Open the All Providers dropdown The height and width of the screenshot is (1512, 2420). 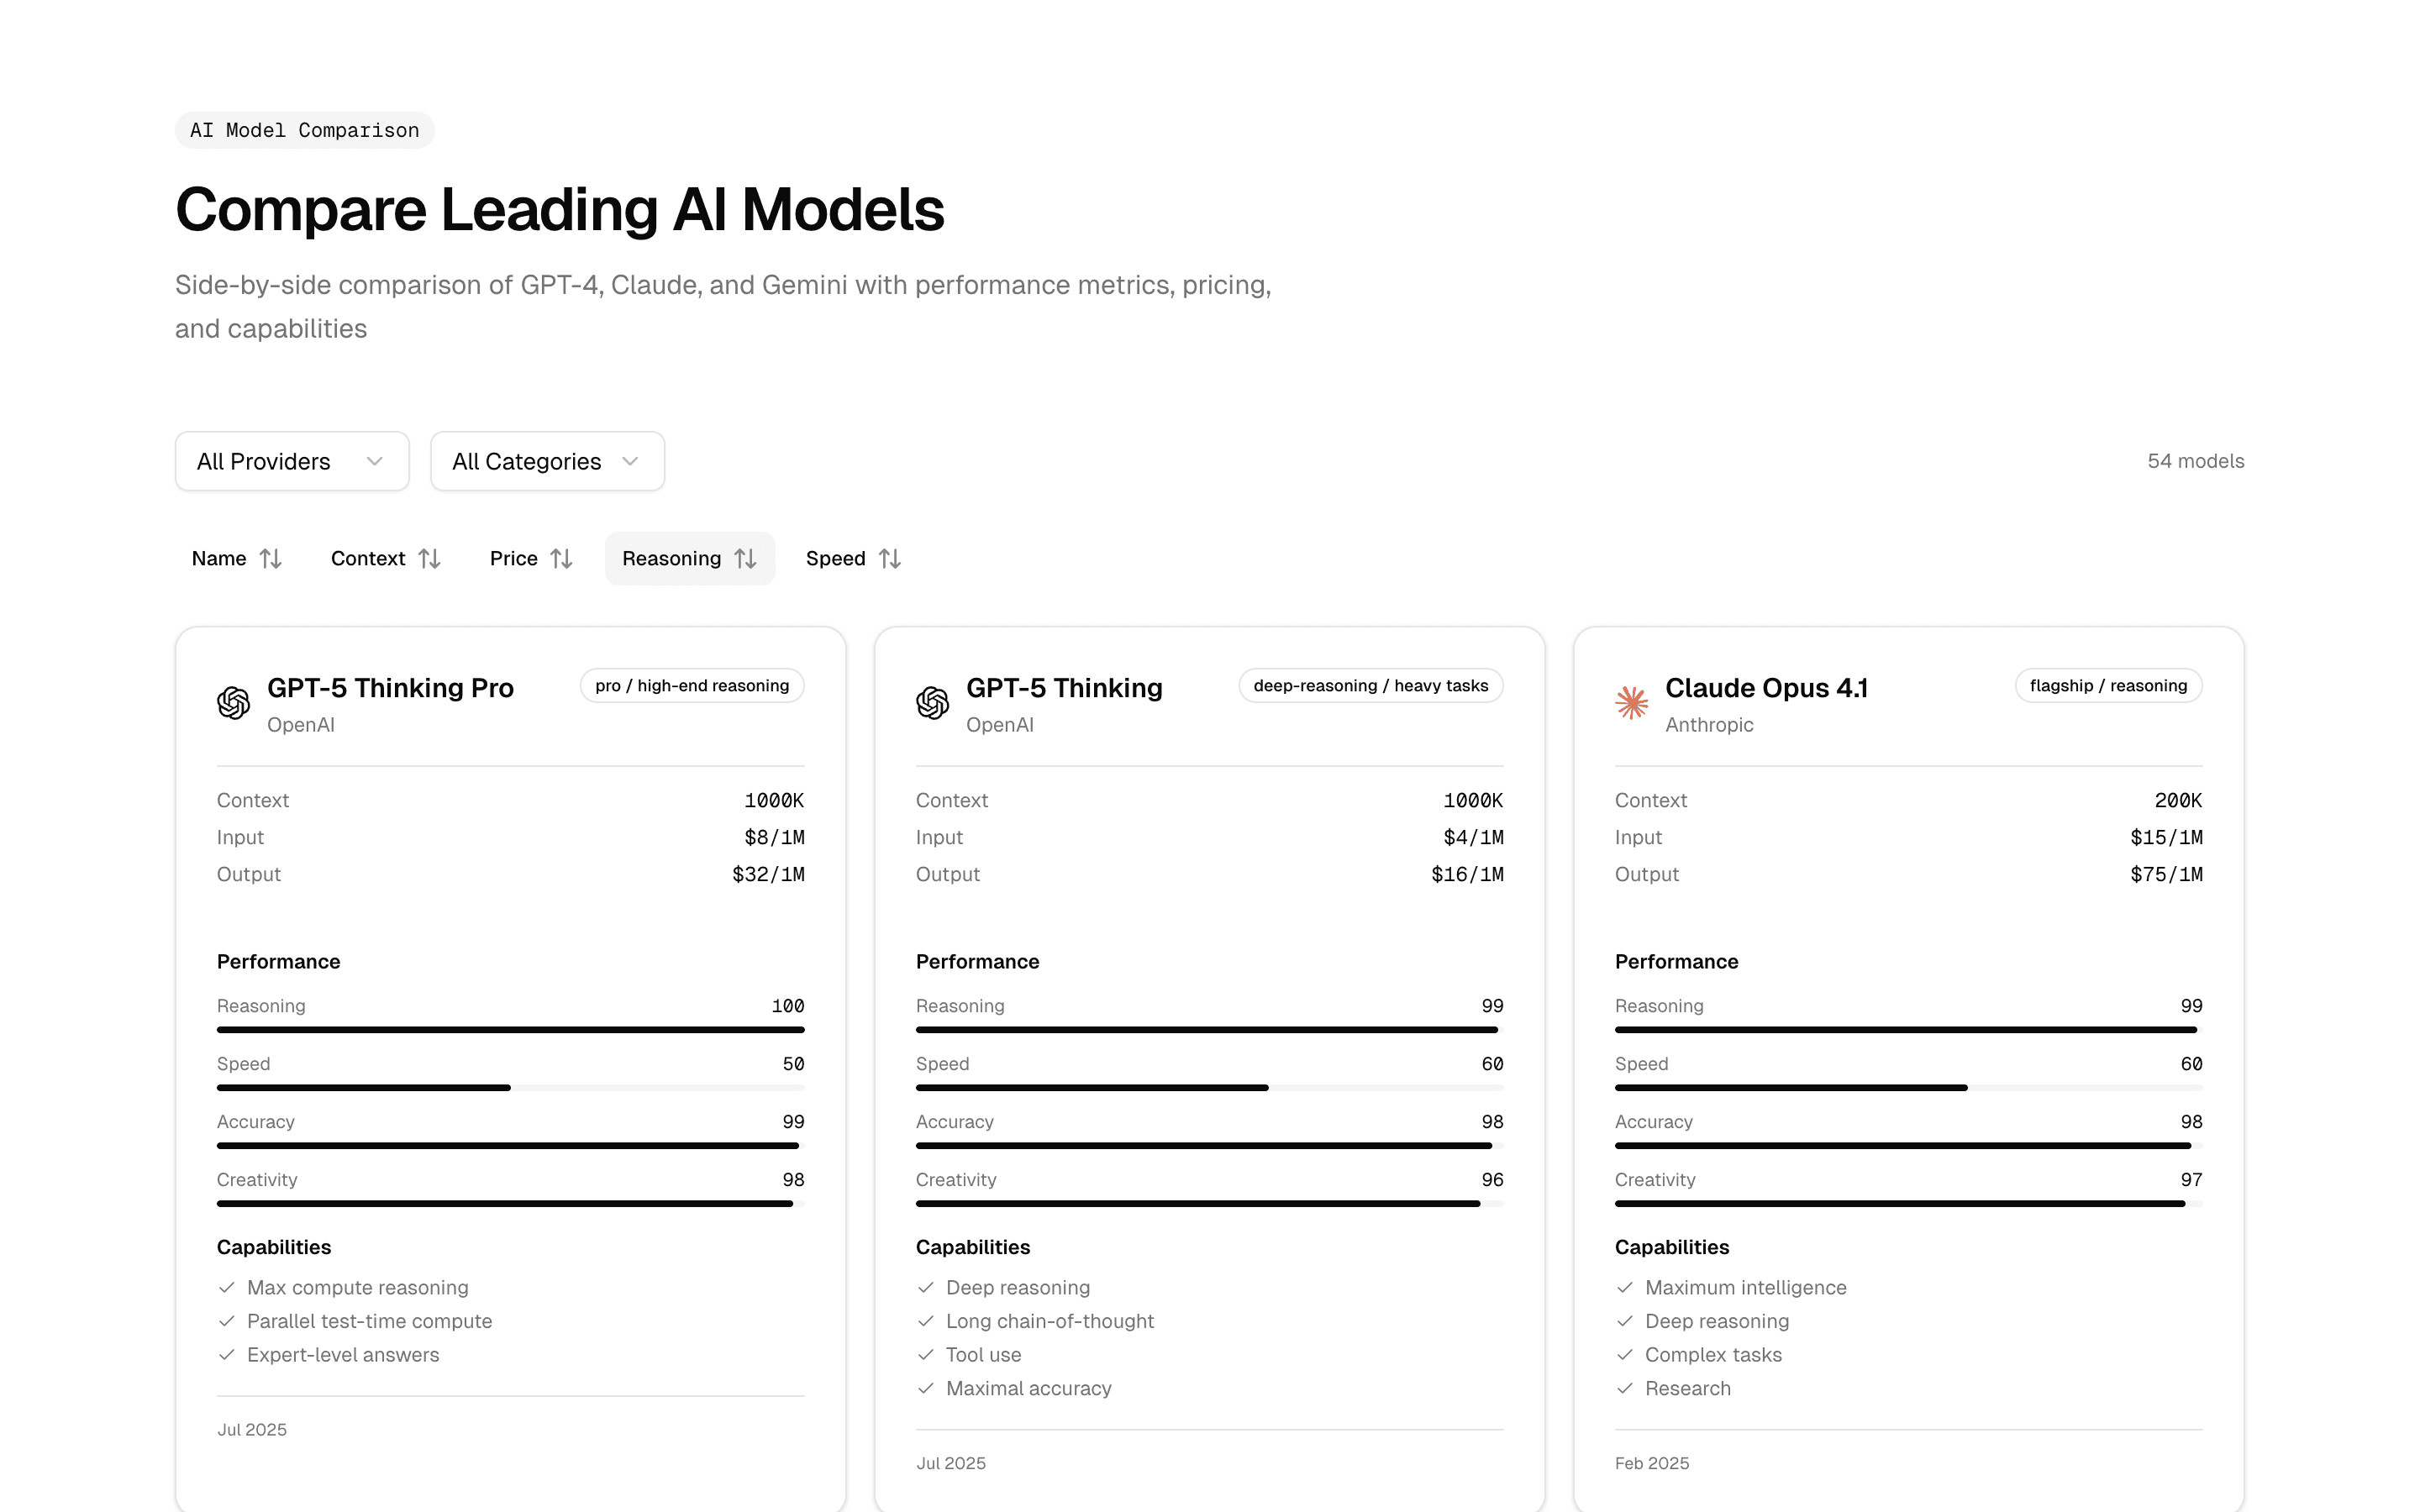coord(291,461)
